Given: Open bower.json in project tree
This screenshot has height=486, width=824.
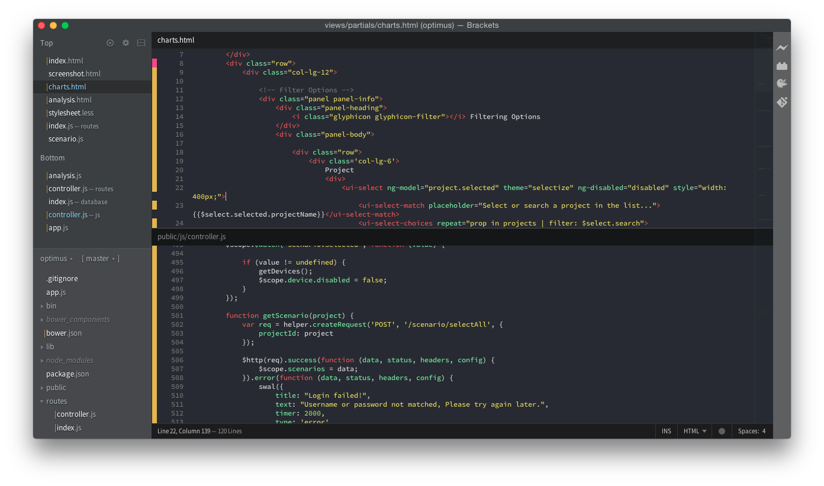Looking at the screenshot, I should coord(64,333).
